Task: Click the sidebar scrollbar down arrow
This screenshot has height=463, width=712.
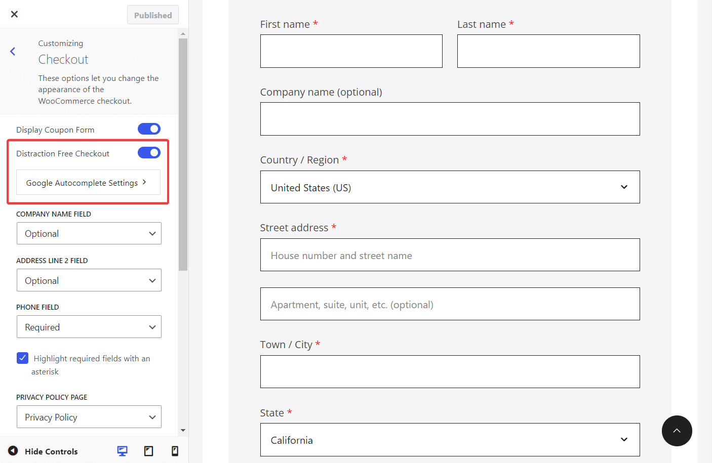Action: [183, 430]
